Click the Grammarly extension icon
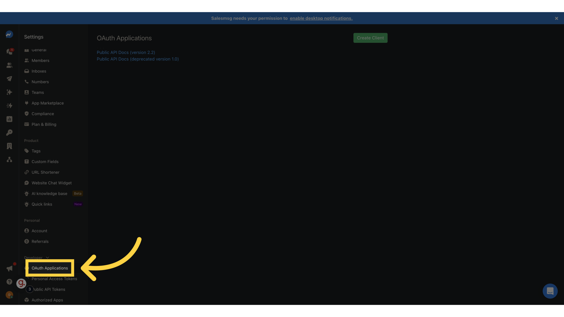This screenshot has height=317, width=564. click(x=21, y=283)
